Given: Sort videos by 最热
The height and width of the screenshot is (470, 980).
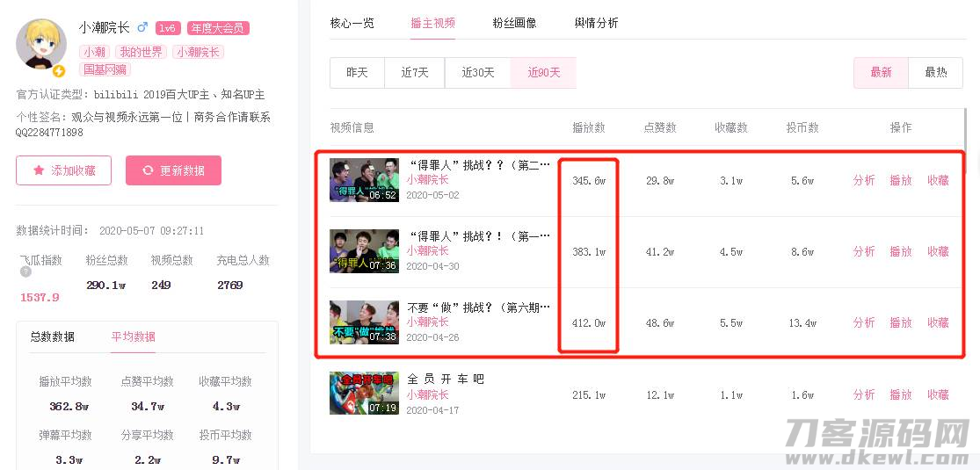Looking at the screenshot, I should click(x=936, y=73).
